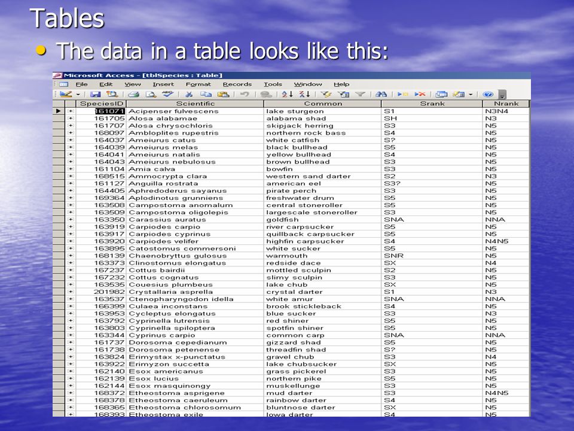Image resolution: width=574 pixels, height=431 pixels.
Task: Click the Delete Record icon
Action: click(420, 94)
